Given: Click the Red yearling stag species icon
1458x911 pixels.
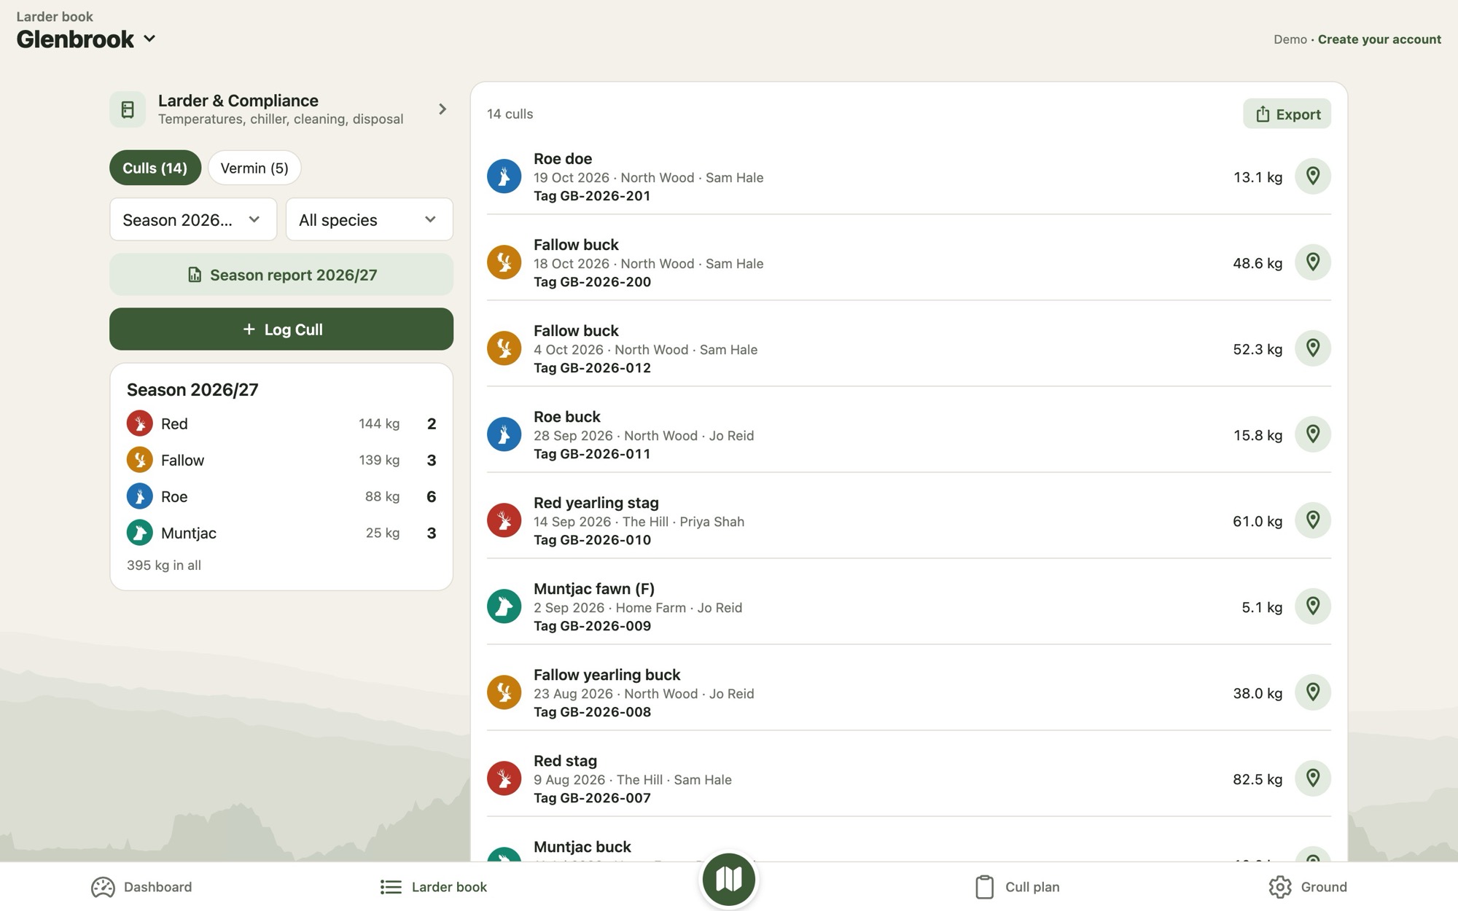Looking at the screenshot, I should [504, 520].
